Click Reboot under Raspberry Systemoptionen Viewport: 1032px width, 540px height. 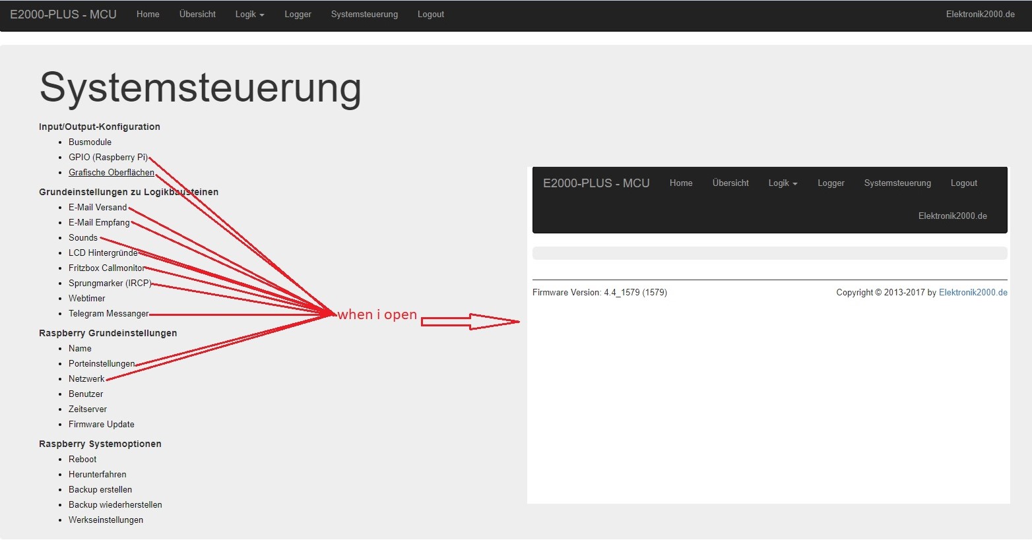pyautogui.click(x=82, y=460)
